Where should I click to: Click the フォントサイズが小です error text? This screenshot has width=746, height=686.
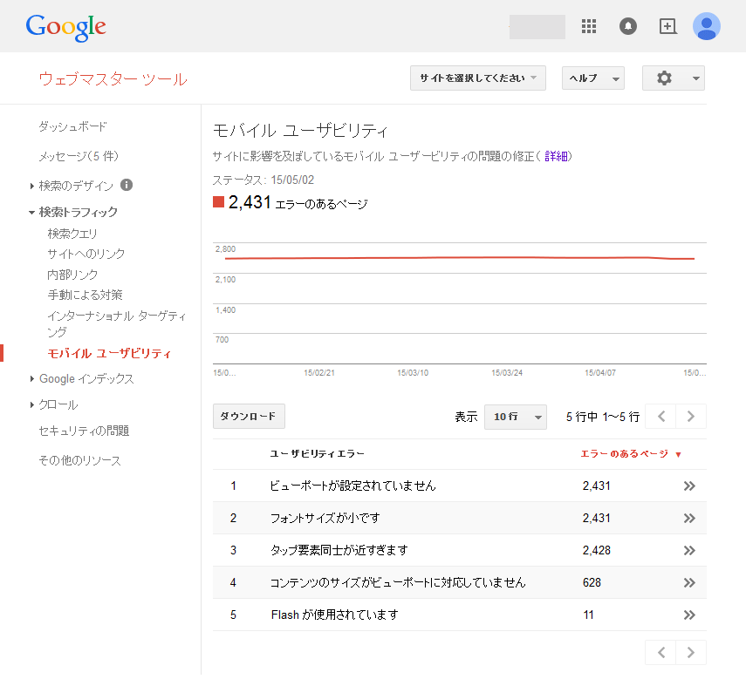325,518
